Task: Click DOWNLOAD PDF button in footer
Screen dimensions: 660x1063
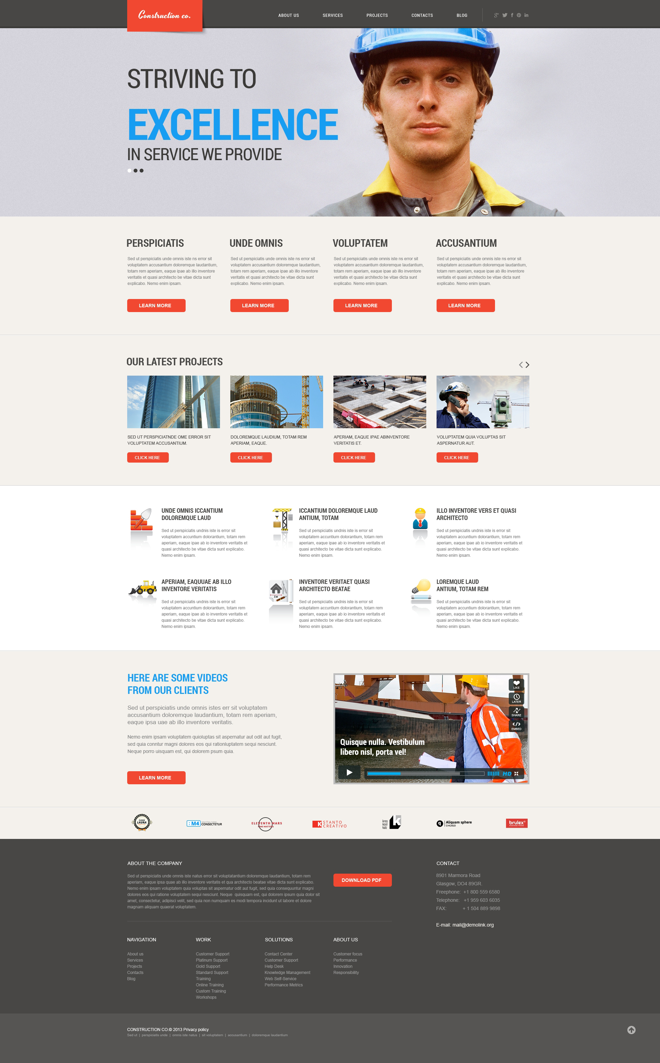Action: click(x=362, y=878)
